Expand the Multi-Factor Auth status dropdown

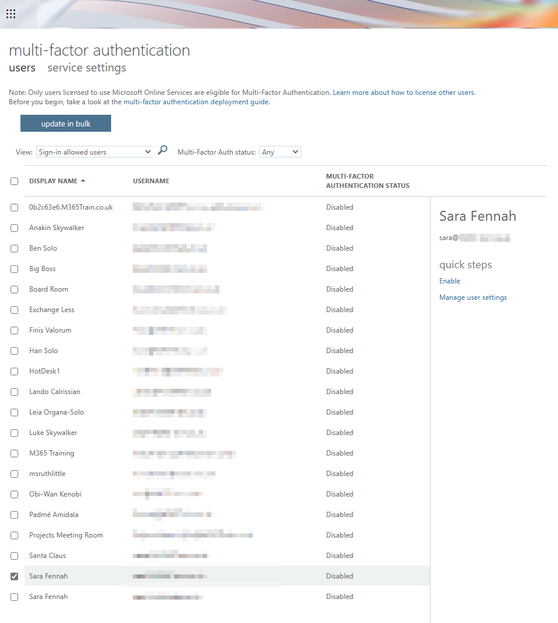280,152
